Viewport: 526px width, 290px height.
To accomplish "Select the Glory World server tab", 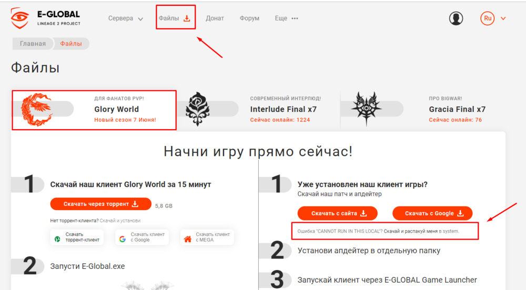I will [x=94, y=110].
